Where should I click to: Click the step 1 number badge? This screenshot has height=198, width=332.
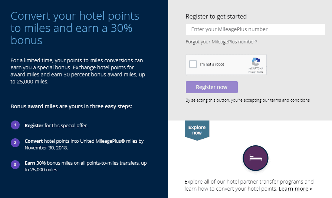click(x=15, y=125)
